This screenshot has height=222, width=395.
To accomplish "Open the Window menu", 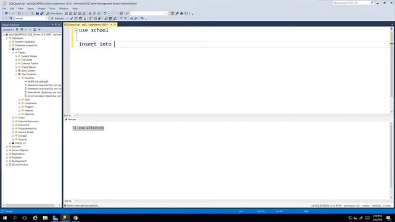I will (64, 9).
